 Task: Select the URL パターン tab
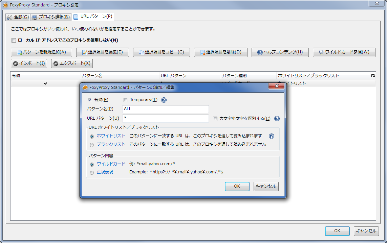(93, 16)
